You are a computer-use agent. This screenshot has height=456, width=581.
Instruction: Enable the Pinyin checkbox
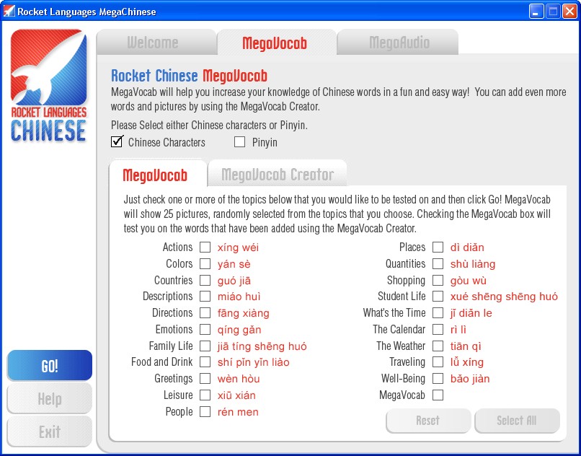[240, 141]
